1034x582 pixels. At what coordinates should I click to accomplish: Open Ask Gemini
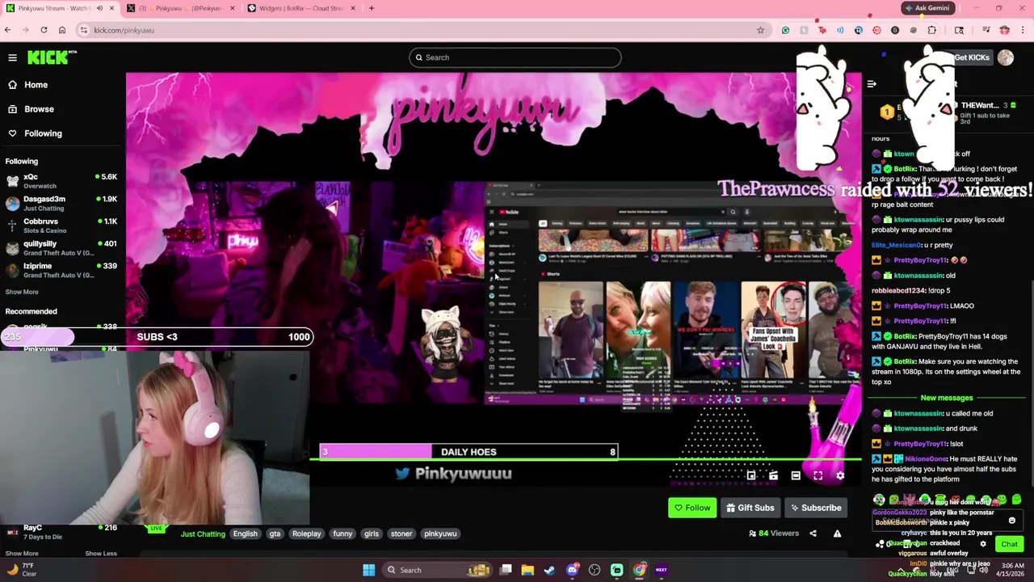click(927, 8)
